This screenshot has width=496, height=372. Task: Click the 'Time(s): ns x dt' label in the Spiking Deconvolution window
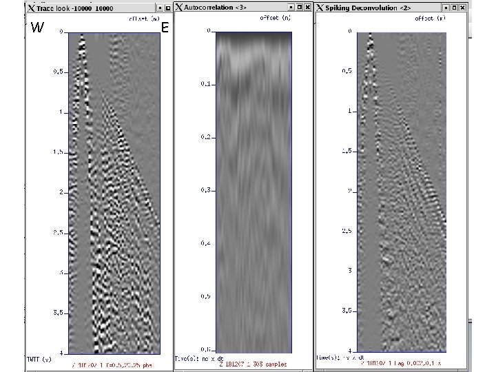(340, 358)
